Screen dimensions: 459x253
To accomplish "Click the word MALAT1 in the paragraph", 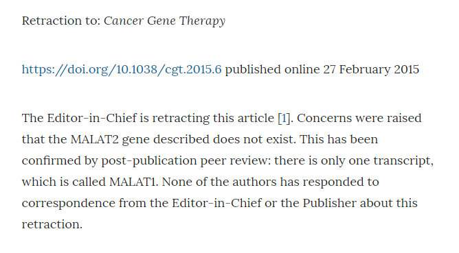I will click(133, 182).
